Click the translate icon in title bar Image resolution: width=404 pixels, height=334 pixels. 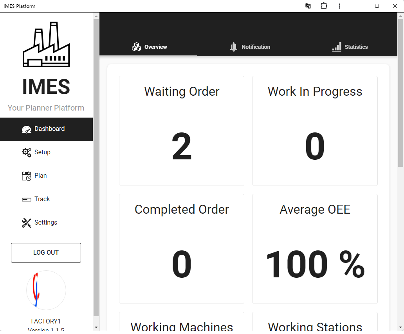[308, 6]
